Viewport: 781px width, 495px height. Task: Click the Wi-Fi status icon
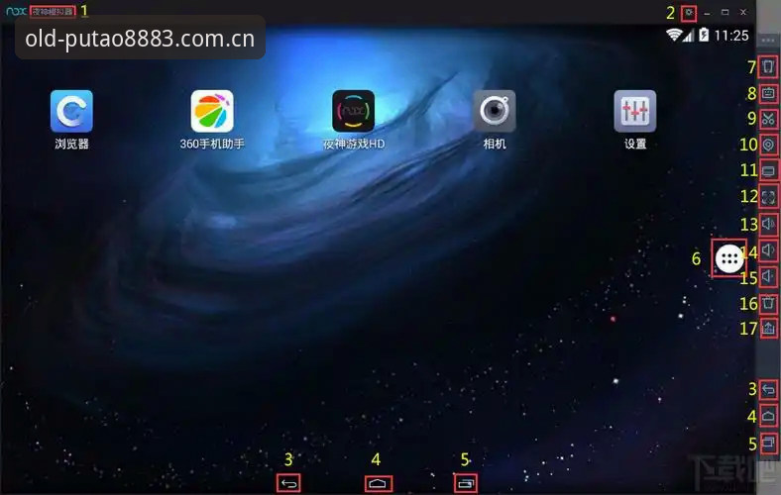(674, 35)
